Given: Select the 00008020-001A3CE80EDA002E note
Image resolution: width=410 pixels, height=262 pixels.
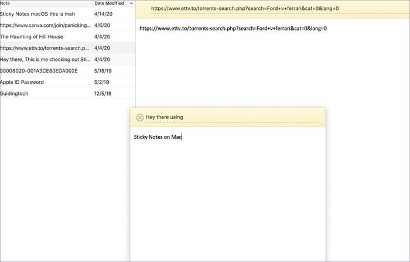Looking at the screenshot, I should click(x=39, y=71).
